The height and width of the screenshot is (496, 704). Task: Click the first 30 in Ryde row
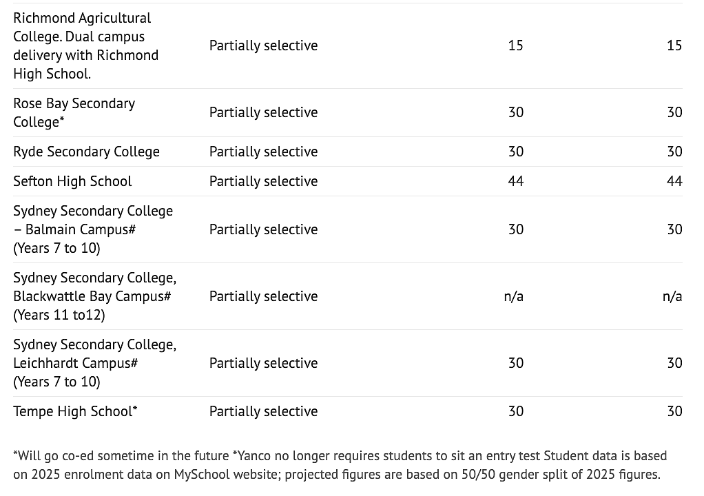tap(516, 152)
